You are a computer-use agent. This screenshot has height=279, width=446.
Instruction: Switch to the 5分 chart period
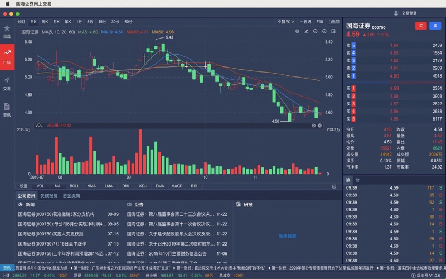click(x=90, y=22)
